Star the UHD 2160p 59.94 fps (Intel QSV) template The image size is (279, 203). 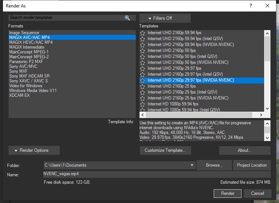[142, 39]
